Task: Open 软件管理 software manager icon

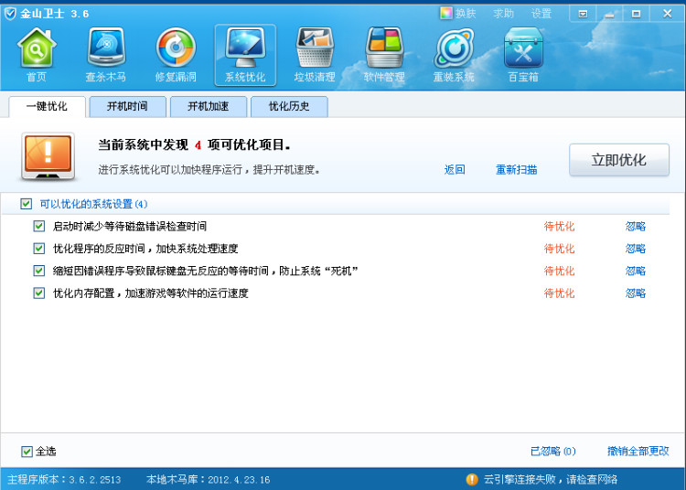Action: pos(384,55)
